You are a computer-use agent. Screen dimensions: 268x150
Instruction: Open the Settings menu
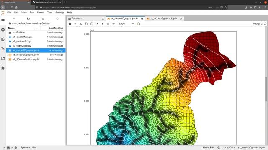(59, 12)
